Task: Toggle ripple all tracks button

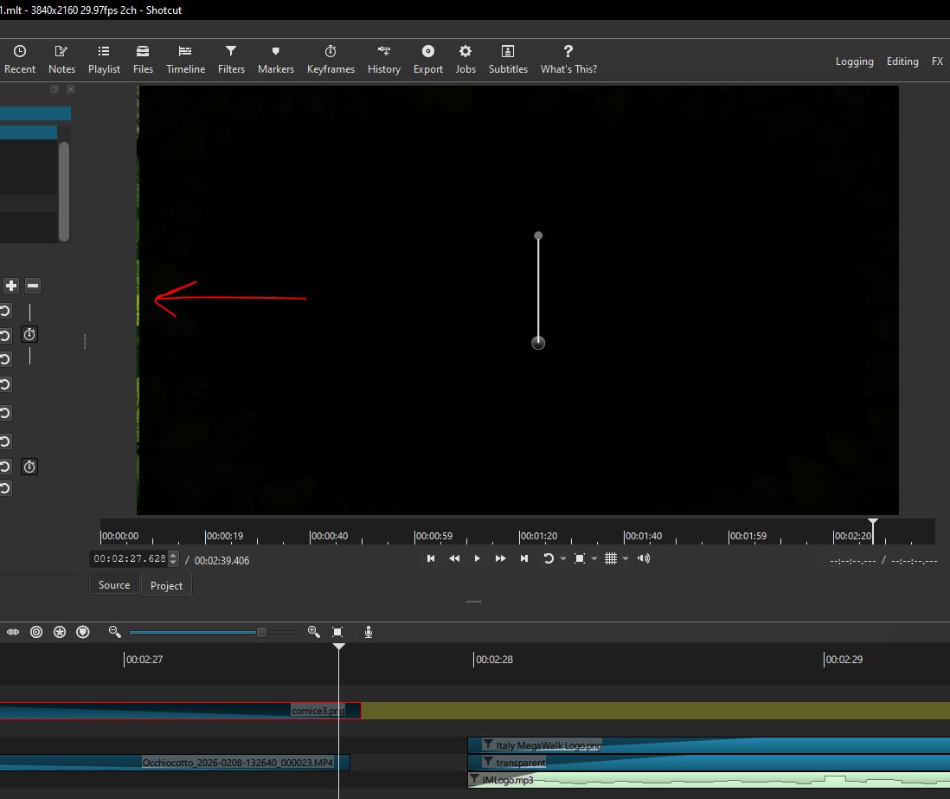Action: pyautogui.click(x=60, y=633)
